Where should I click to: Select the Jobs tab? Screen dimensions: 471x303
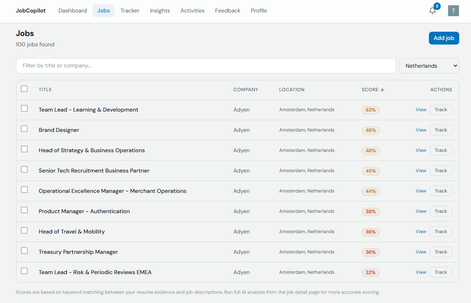click(103, 11)
